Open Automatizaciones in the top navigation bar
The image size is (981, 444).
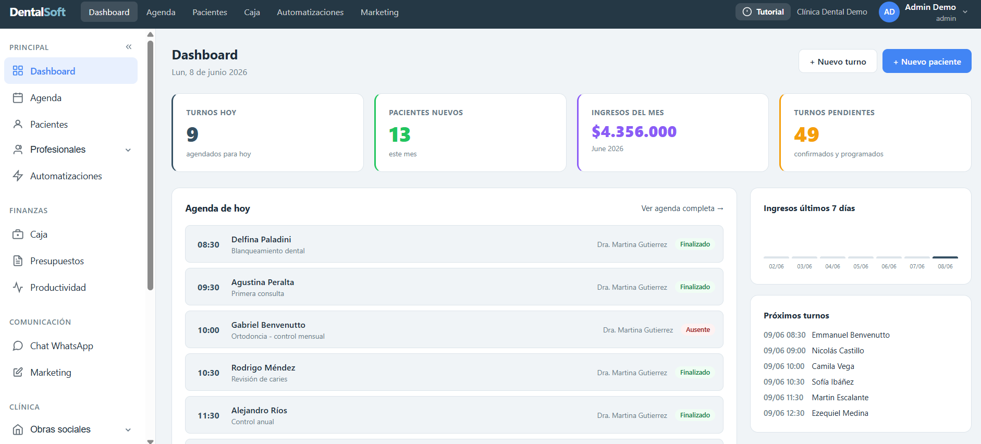click(310, 12)
